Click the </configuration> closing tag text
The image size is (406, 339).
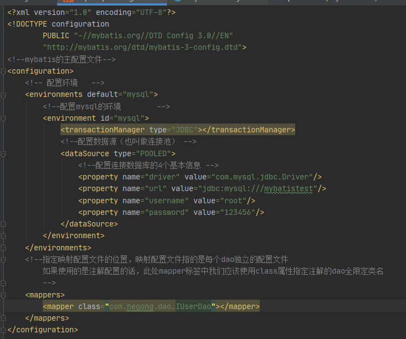43,330
